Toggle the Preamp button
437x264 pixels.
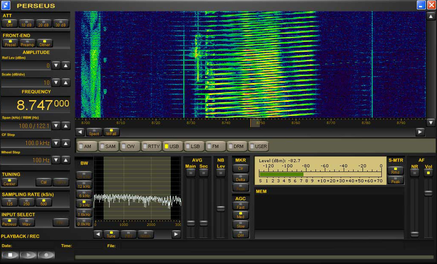pyautogui.click(x=27, y=43)
